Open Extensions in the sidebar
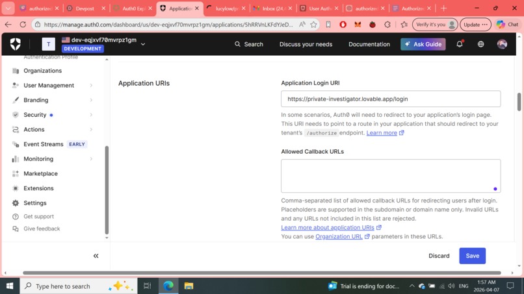 (x=38, y=188)
